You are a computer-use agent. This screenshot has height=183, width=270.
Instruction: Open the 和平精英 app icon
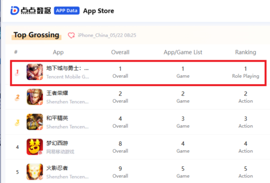35,122
